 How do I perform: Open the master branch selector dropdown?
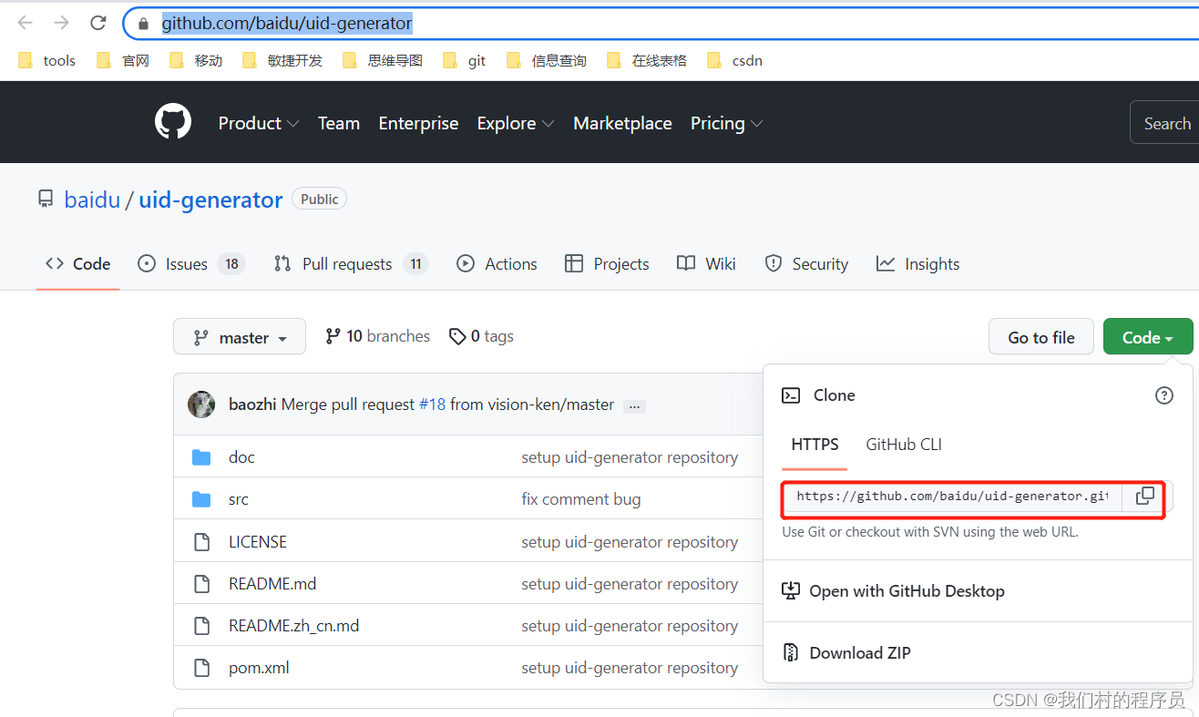(x=240, y=337)
